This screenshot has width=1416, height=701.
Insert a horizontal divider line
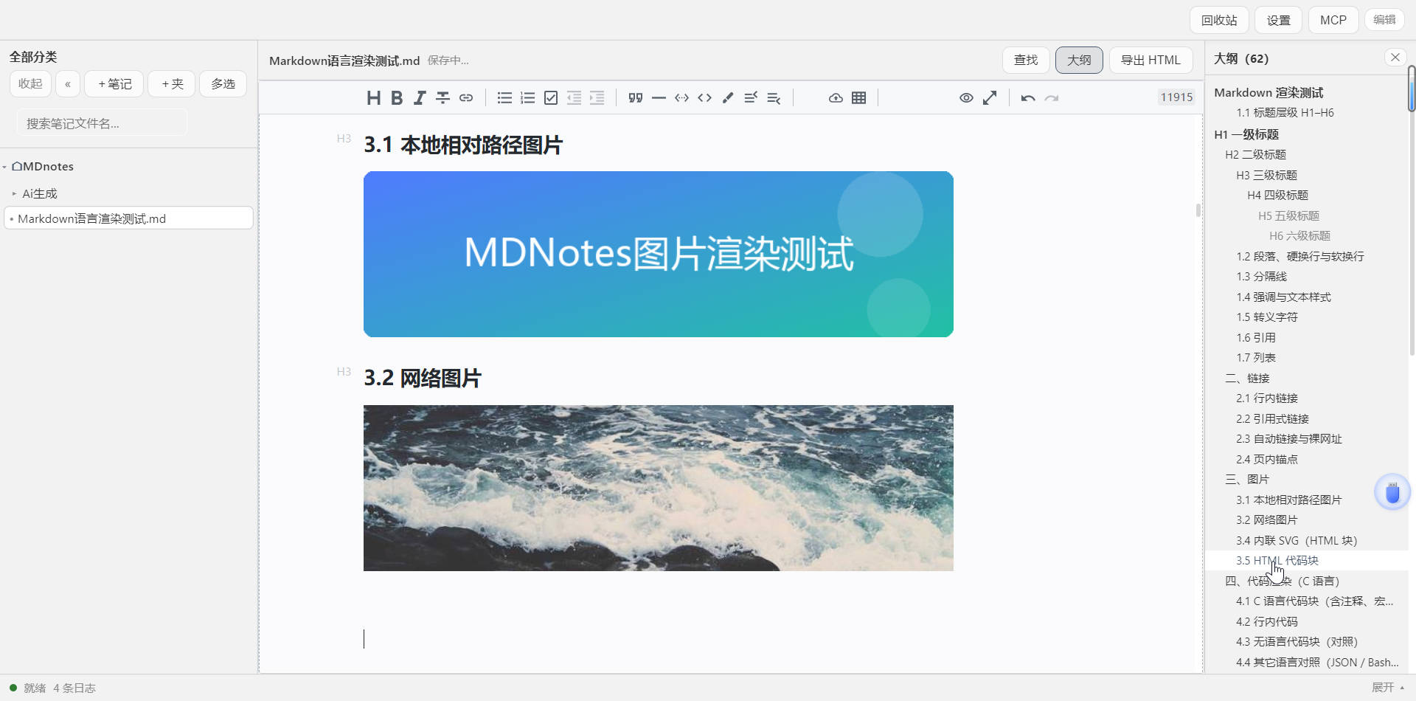659,97
